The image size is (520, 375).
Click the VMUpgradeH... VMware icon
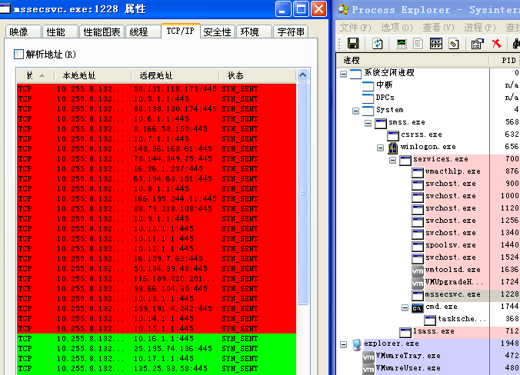tap(418, 283)
